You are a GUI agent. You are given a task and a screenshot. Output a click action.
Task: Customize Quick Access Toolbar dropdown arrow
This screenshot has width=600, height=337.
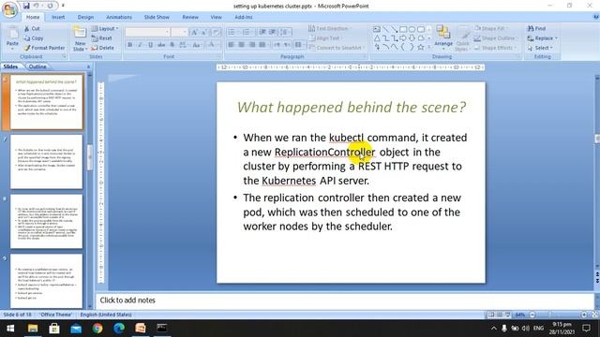[x=63, y=6]
